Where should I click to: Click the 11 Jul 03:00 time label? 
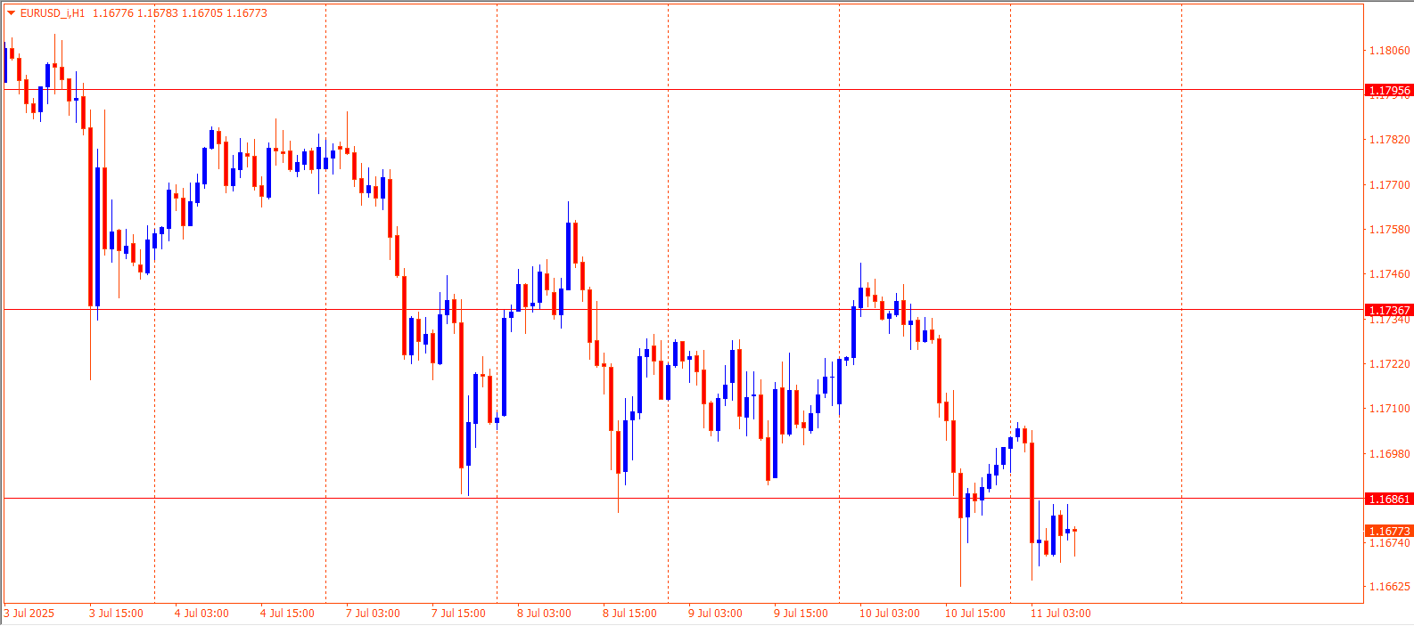point(1061,614)
